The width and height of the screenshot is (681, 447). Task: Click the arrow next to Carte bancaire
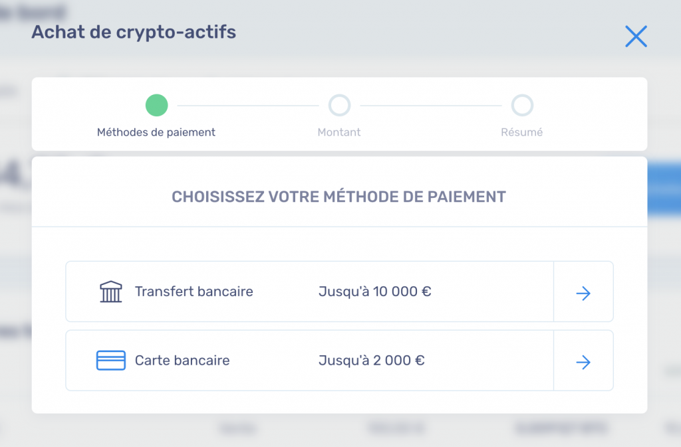pyautogui.click(x=583, y=362)
